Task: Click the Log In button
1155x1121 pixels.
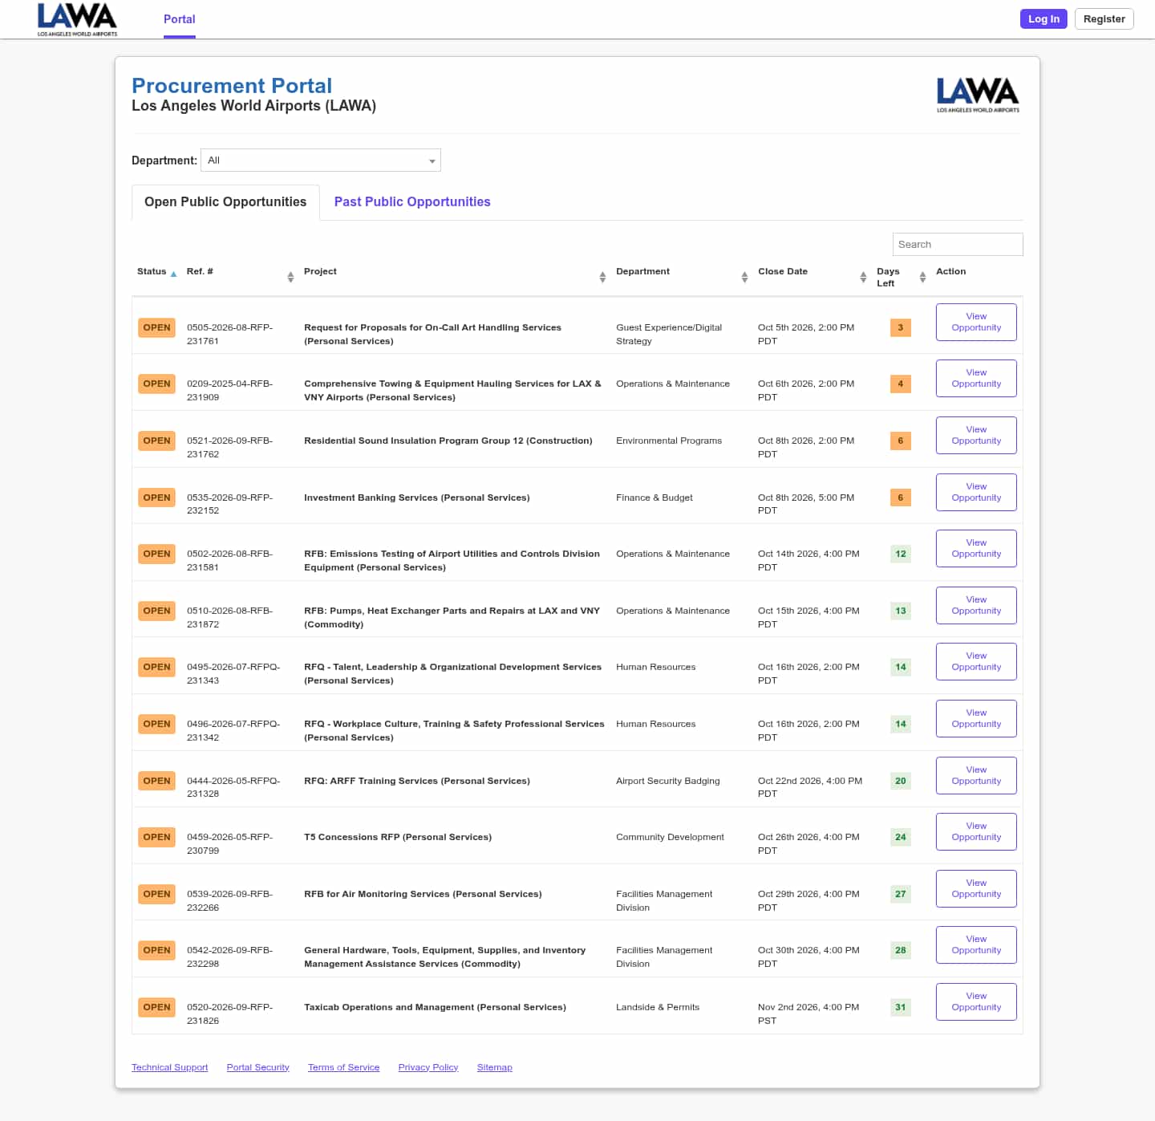Action: tap(1044, 19)
